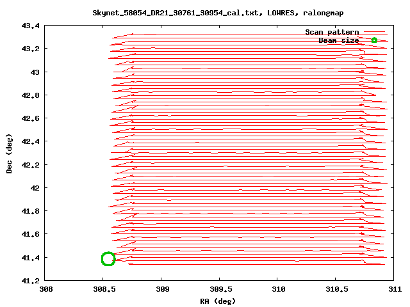Click the 42.8 Dec axis tick label
The width and height of the screenshot is (410, 307).
tap(31, 95)
